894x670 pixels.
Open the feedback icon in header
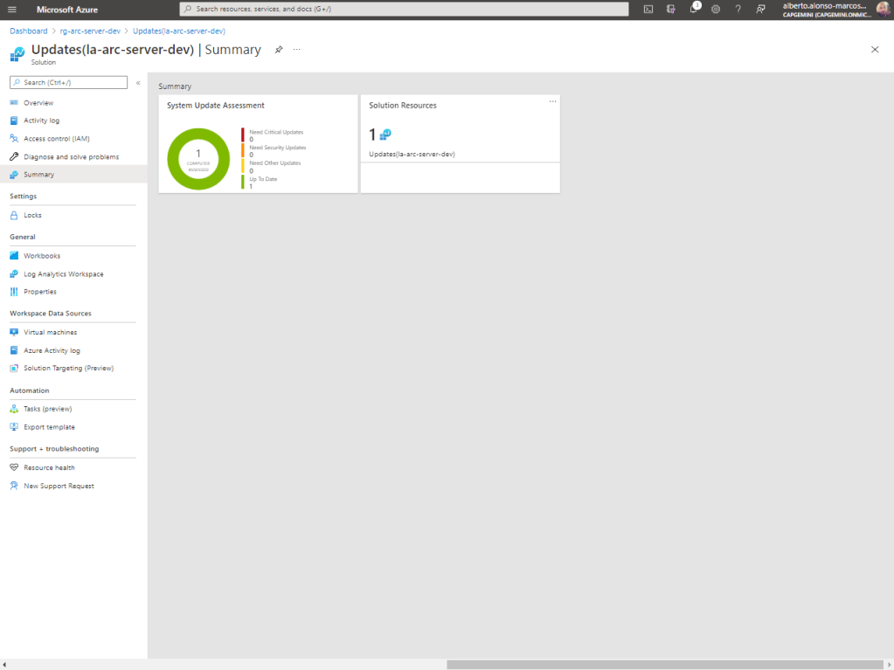(x=761, y=9)
